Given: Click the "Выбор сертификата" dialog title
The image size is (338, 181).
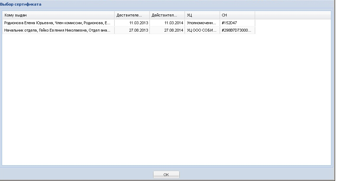Looking at the screenshot, I should pyautogui.click(x=20, y=4).
